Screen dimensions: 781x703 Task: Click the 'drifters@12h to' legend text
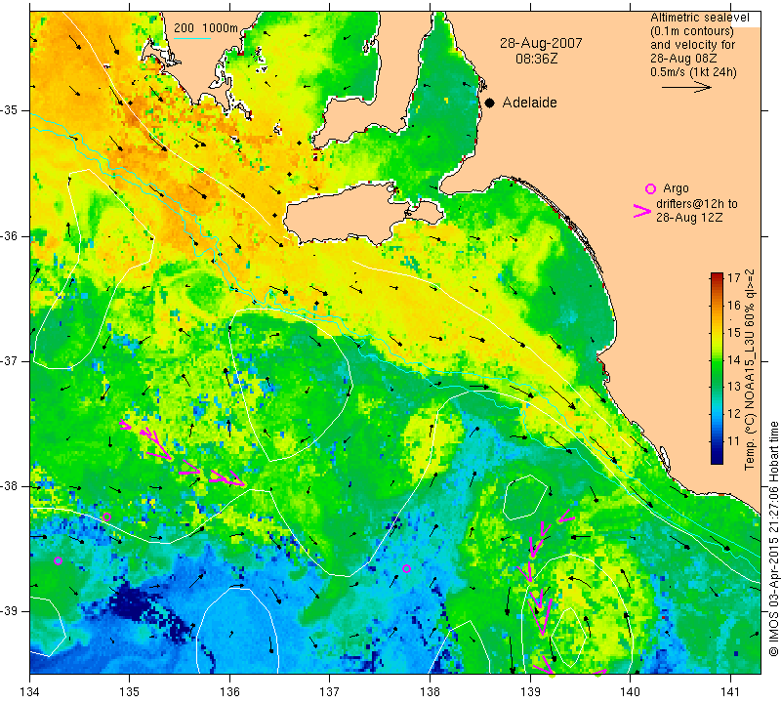[697, 204]
